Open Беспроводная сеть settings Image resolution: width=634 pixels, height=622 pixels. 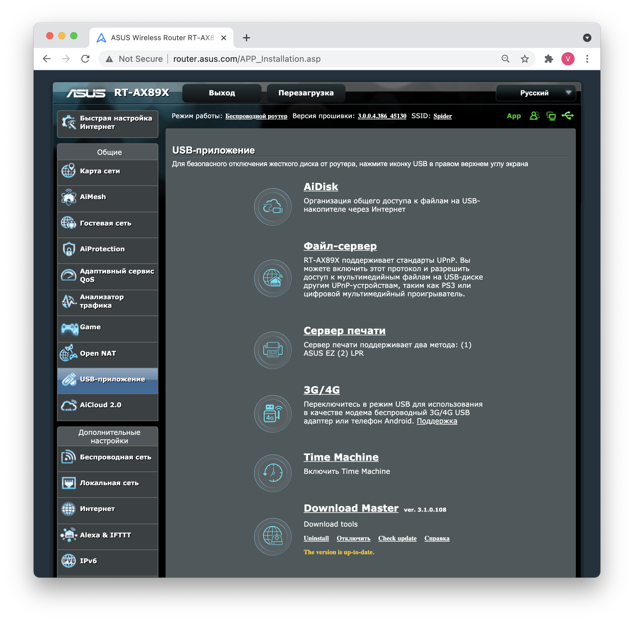[x=107, y=459]
